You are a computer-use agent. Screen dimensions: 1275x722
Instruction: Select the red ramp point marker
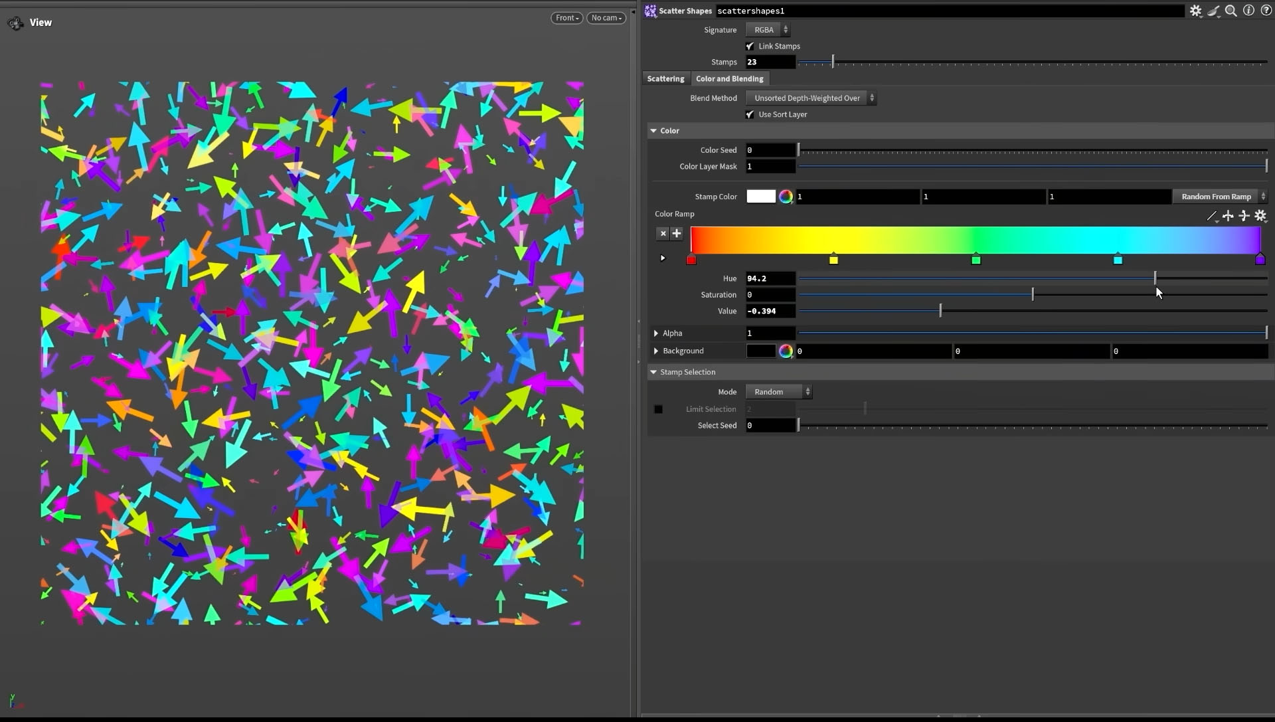pyautogui.click(x=691, y=260)
